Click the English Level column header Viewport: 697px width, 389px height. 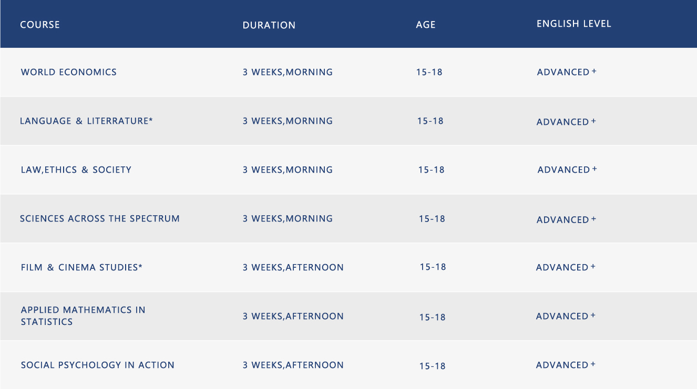tap(574, 24)
